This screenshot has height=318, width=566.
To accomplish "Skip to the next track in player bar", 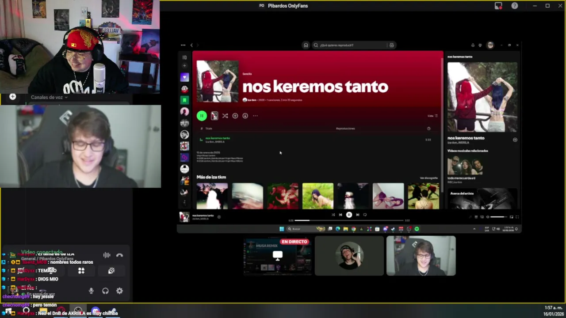I will coord(357,215).
